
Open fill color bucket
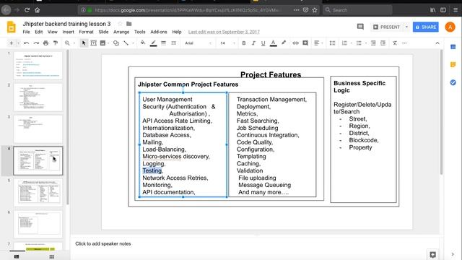pyautogui.click(x=143, y=43)
